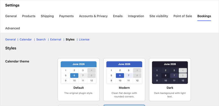219x106 pixels.
Task: Click the Modern theme name label
Action: [x=124, y=88]
